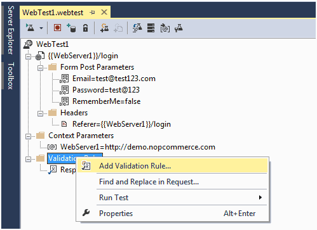
Task: Click the icon beside the Email parameter
Action: click(x=64, y=79)
